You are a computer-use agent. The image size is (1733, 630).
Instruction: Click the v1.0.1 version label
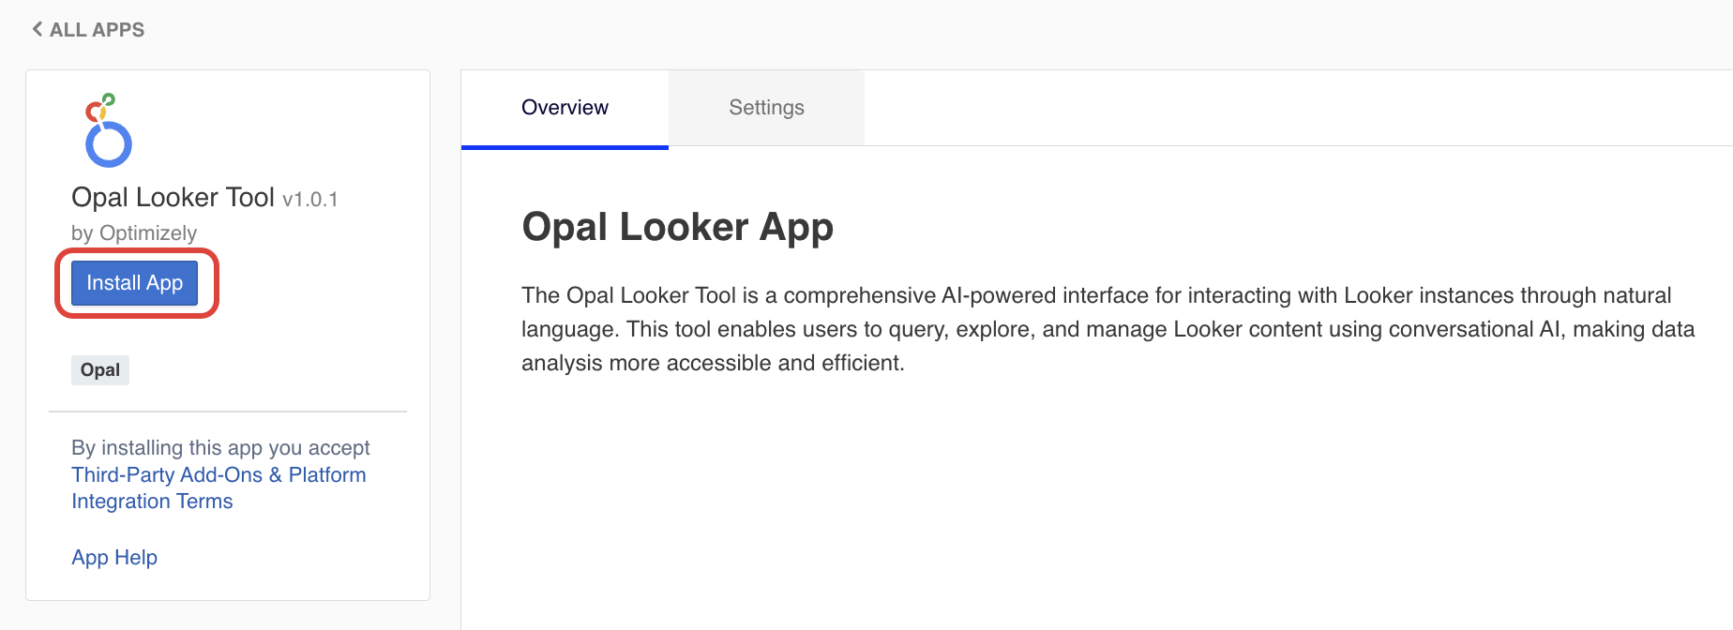point(309,200)
